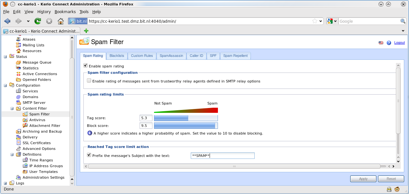Open the back/forward history dropdown arrow

pos(28,21)
